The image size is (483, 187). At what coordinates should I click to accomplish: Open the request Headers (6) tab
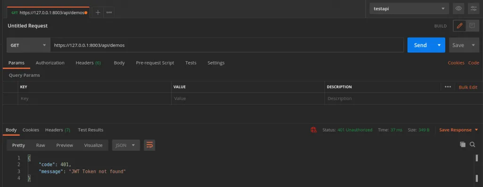(x=88, y=63)
